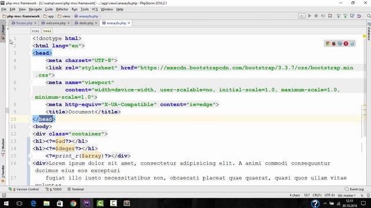
Task: Collapse the meta viewport fold marker
Action: (x=30, y=83)
